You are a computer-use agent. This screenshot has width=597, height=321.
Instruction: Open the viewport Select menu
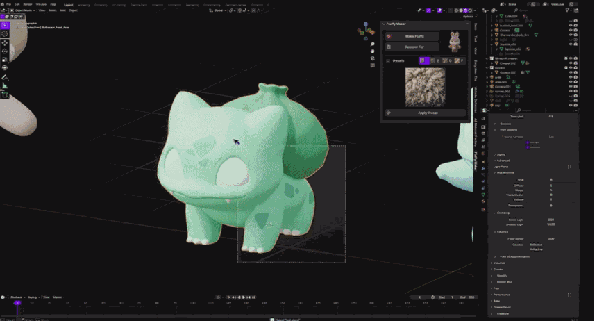[53, 10]
